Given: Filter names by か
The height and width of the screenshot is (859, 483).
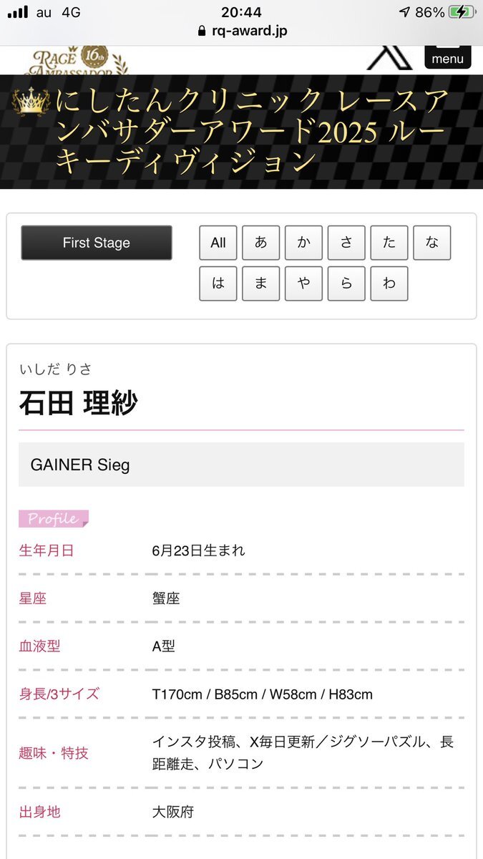Looking at the screenshot, I should click(304, 243).
